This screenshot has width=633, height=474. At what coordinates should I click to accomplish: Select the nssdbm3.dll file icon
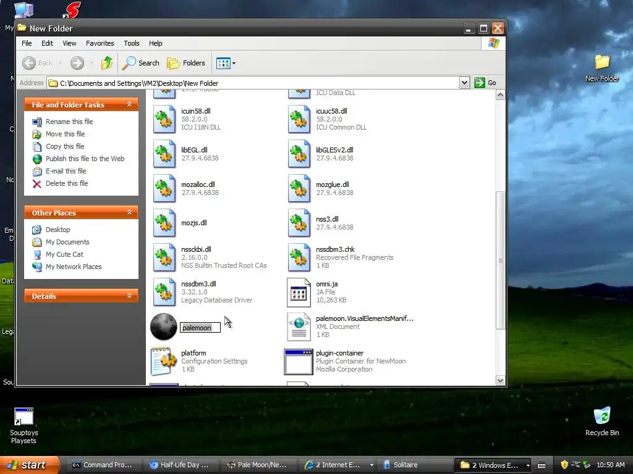164,292
